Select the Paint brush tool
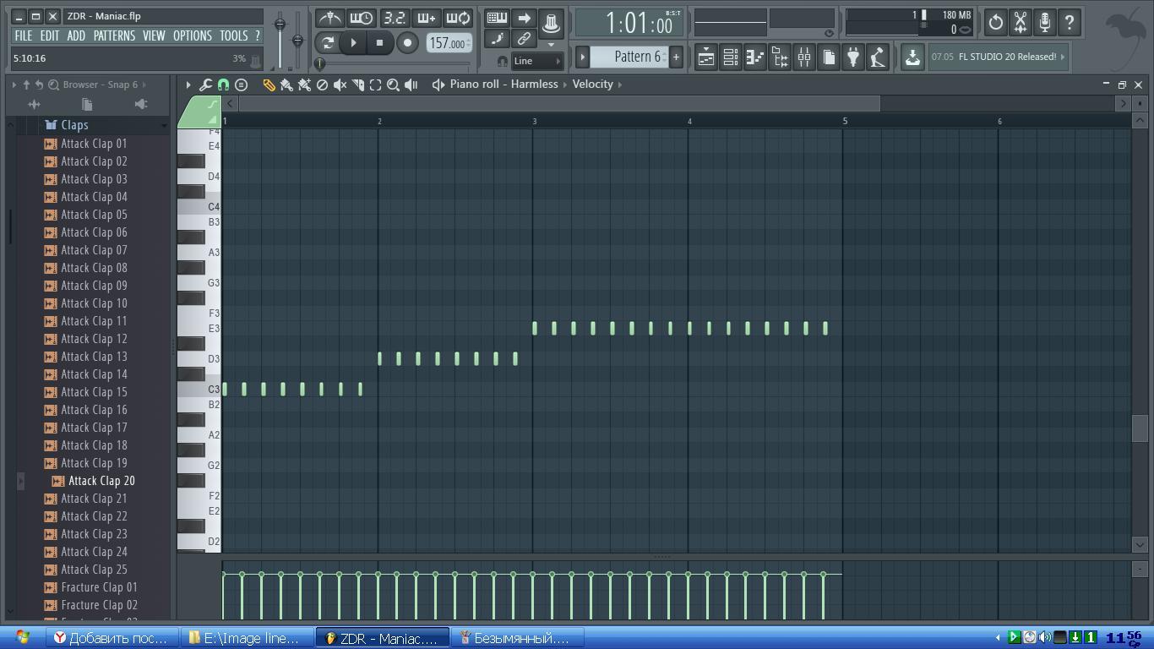 tap(286, 85)
